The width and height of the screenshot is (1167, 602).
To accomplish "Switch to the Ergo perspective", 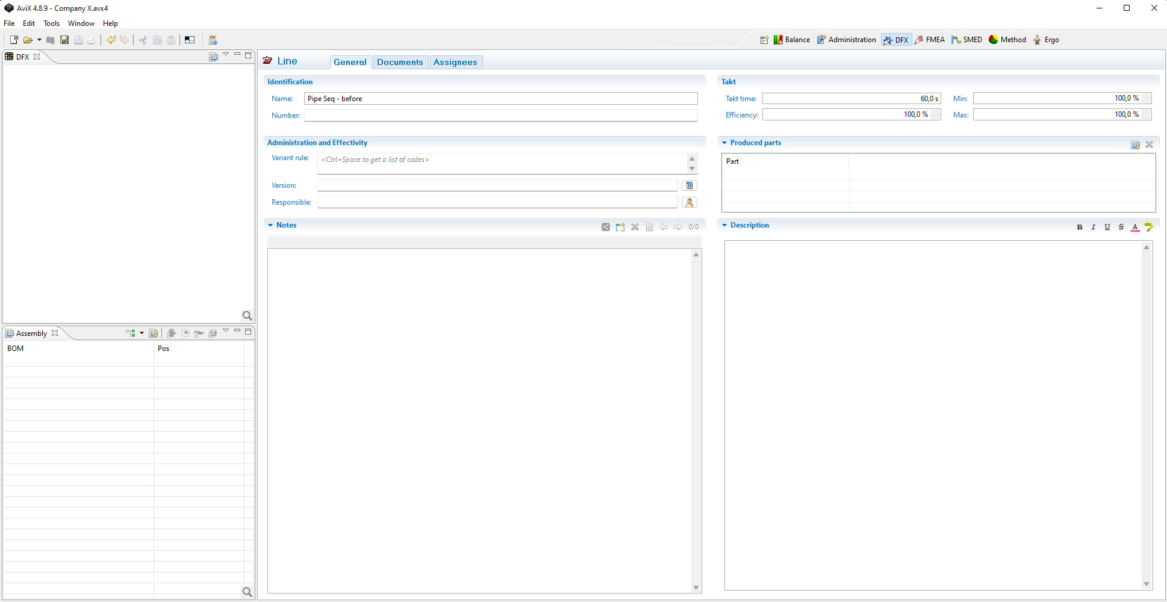I will click(1046, 40).
